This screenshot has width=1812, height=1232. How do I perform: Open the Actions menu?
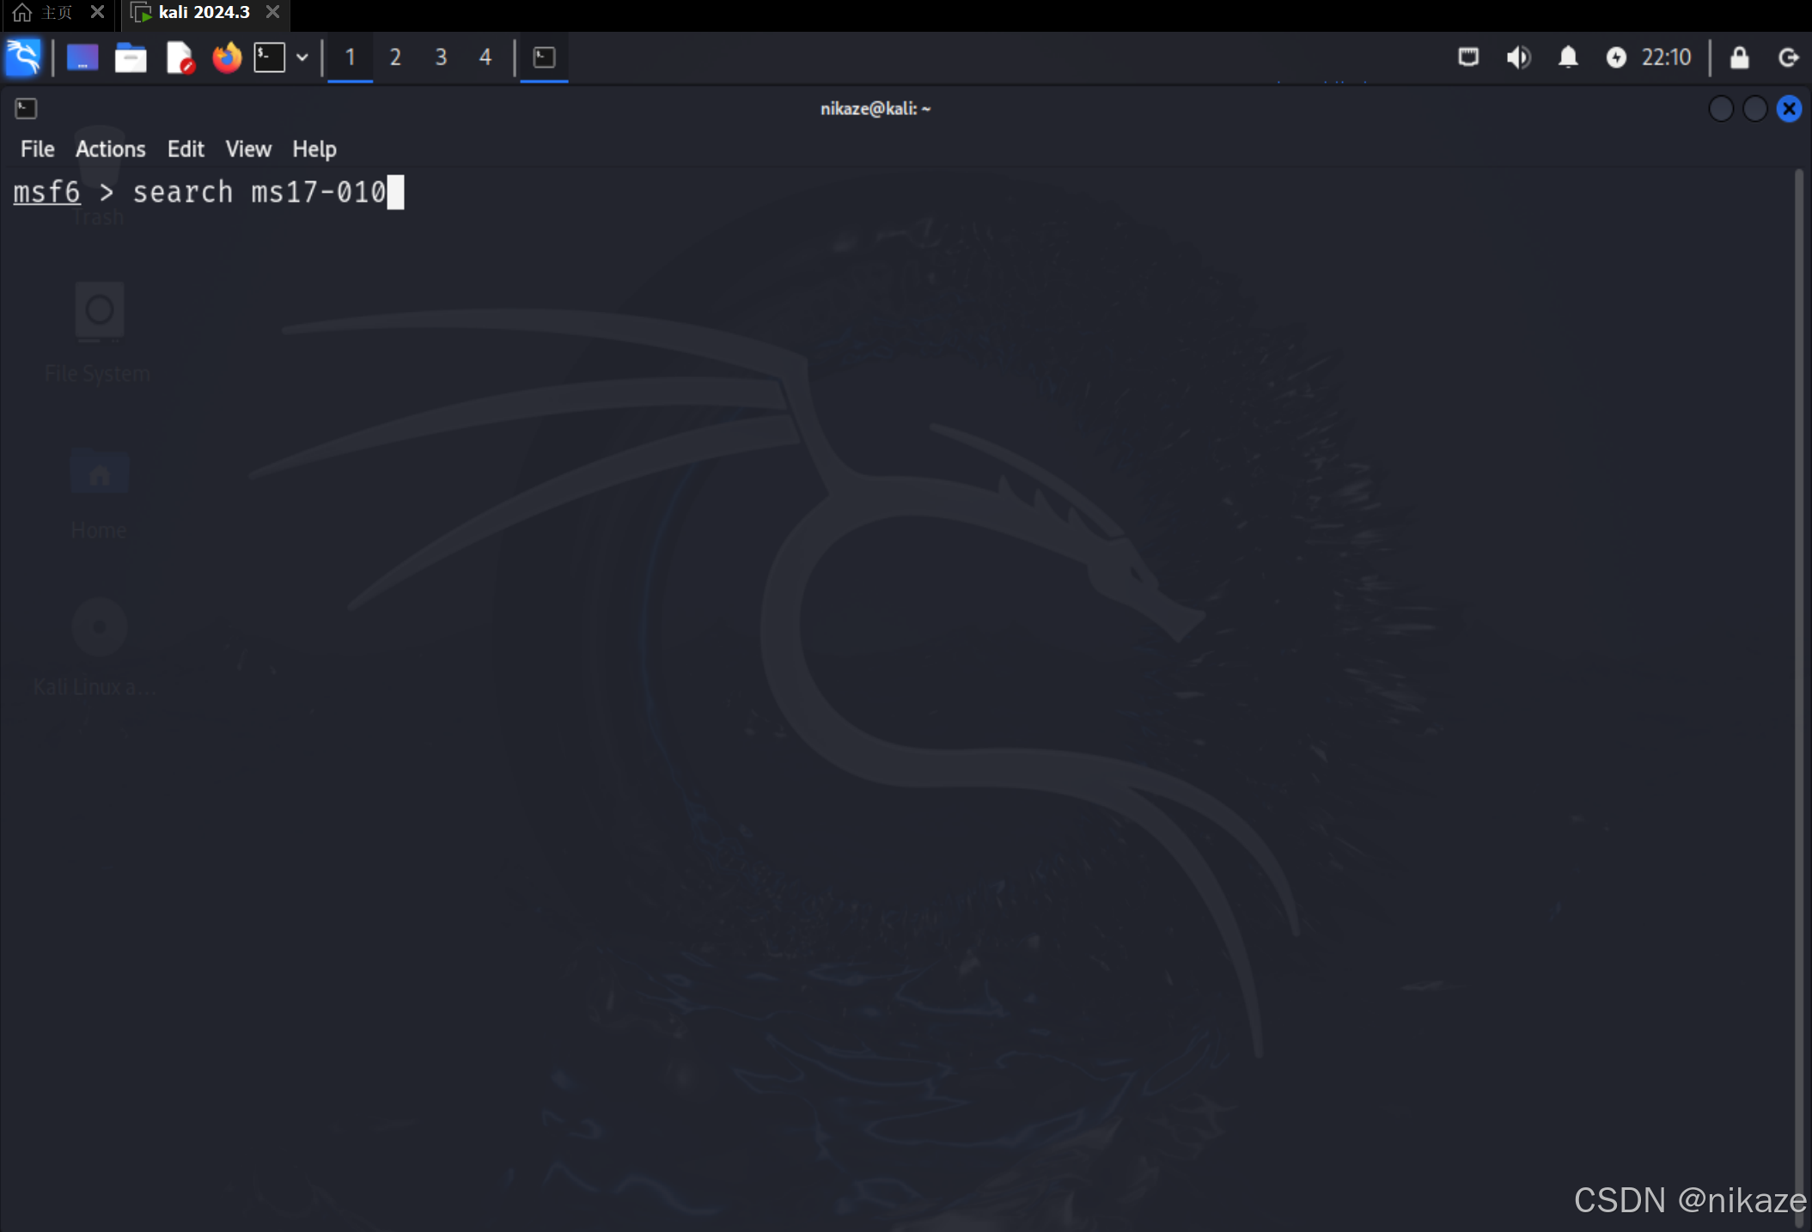111,149
